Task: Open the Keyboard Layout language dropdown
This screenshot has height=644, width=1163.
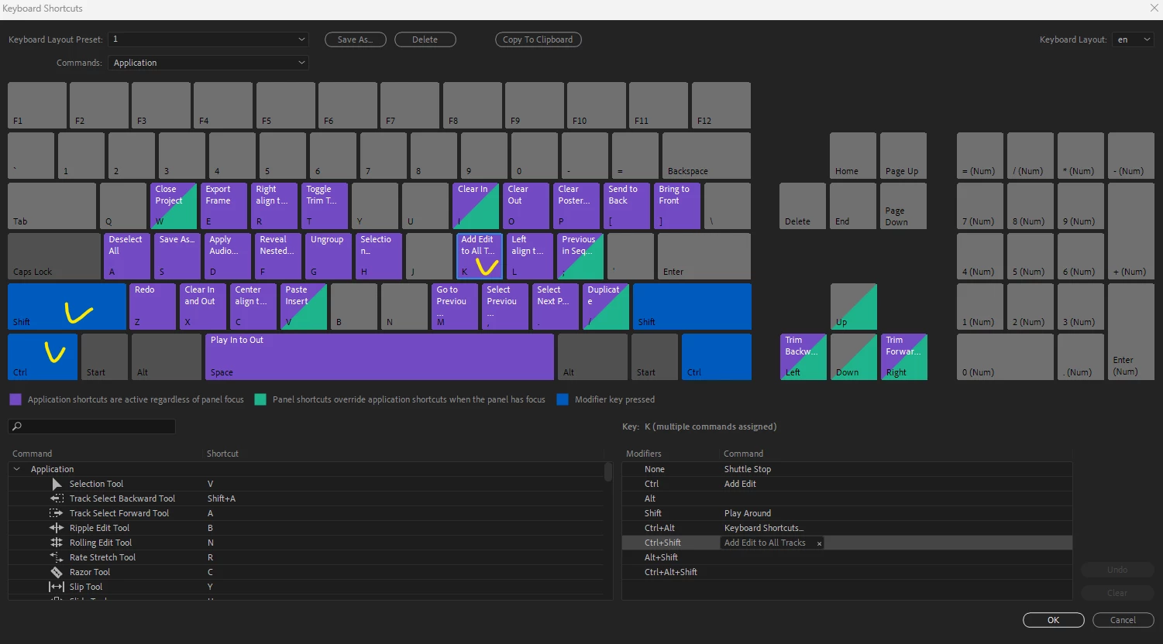Action: pyautogui.click(x=1133, y=39)
